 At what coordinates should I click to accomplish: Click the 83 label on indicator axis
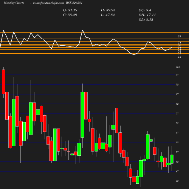pos(179,36)
